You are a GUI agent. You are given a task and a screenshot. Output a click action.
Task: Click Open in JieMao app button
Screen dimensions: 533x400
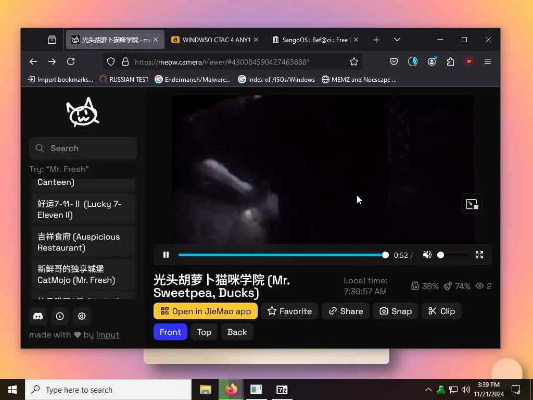[x=206, y=311]
